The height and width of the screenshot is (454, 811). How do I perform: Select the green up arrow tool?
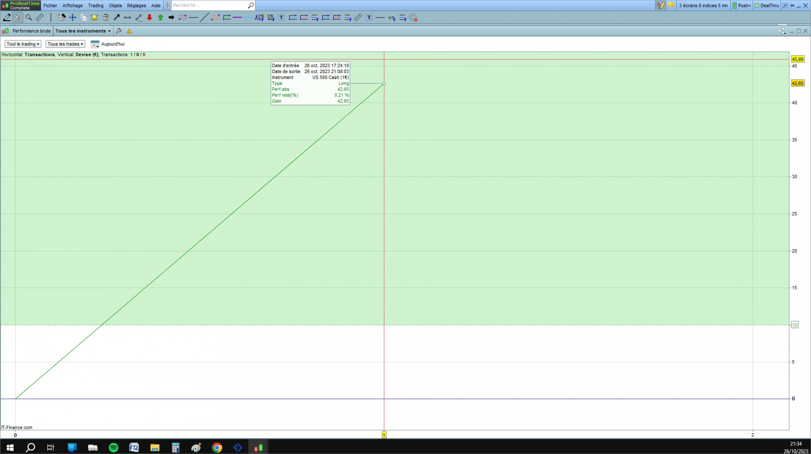pyautogui.click(x=160, y=18)
